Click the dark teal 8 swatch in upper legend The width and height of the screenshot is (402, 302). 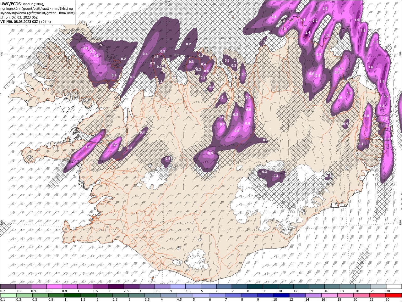pos(255,287)
